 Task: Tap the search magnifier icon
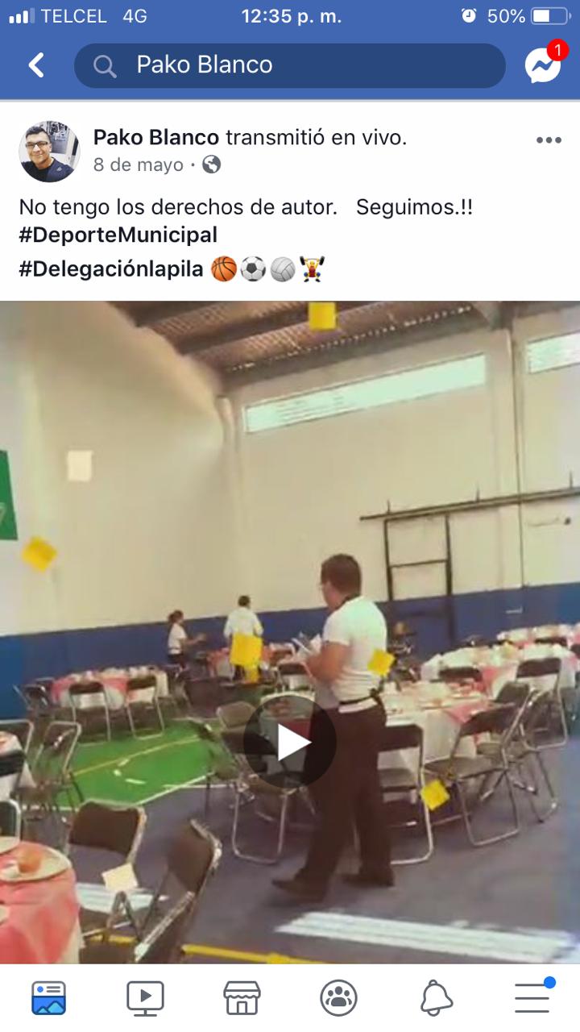pos(105,66)
